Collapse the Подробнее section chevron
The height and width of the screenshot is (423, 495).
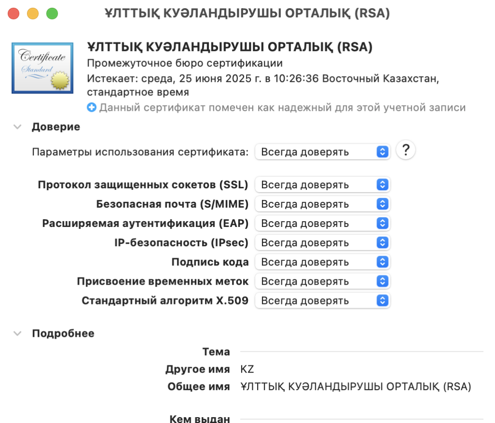coord(17,333)
